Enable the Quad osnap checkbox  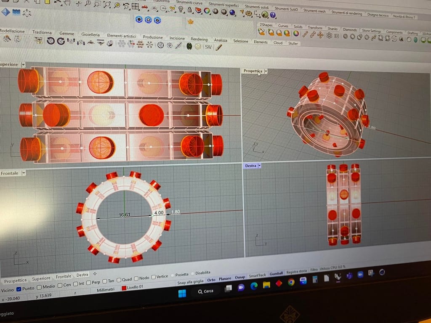coord(119,280)
